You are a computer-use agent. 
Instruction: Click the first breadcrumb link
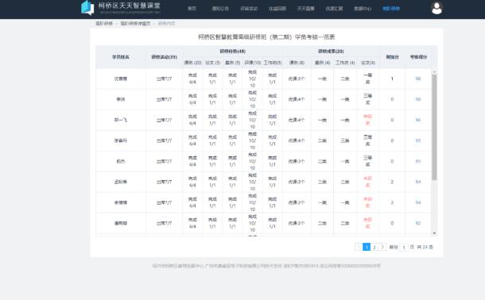coord(104,24)
